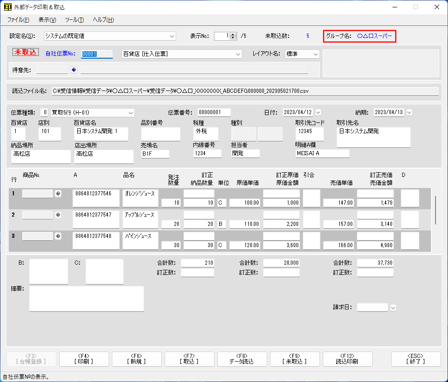448x382 pixels.
Task: Click barcode cell 8864812377546
Action: pyautogui.click(x=96, y=198)
